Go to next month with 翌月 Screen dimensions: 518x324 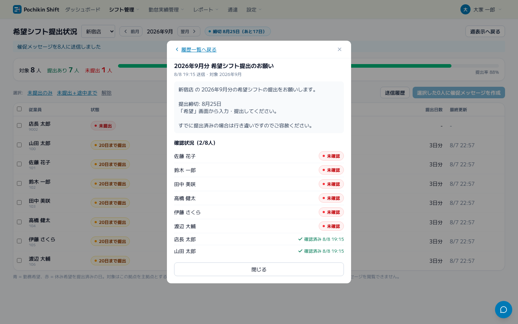pos(189,31)
